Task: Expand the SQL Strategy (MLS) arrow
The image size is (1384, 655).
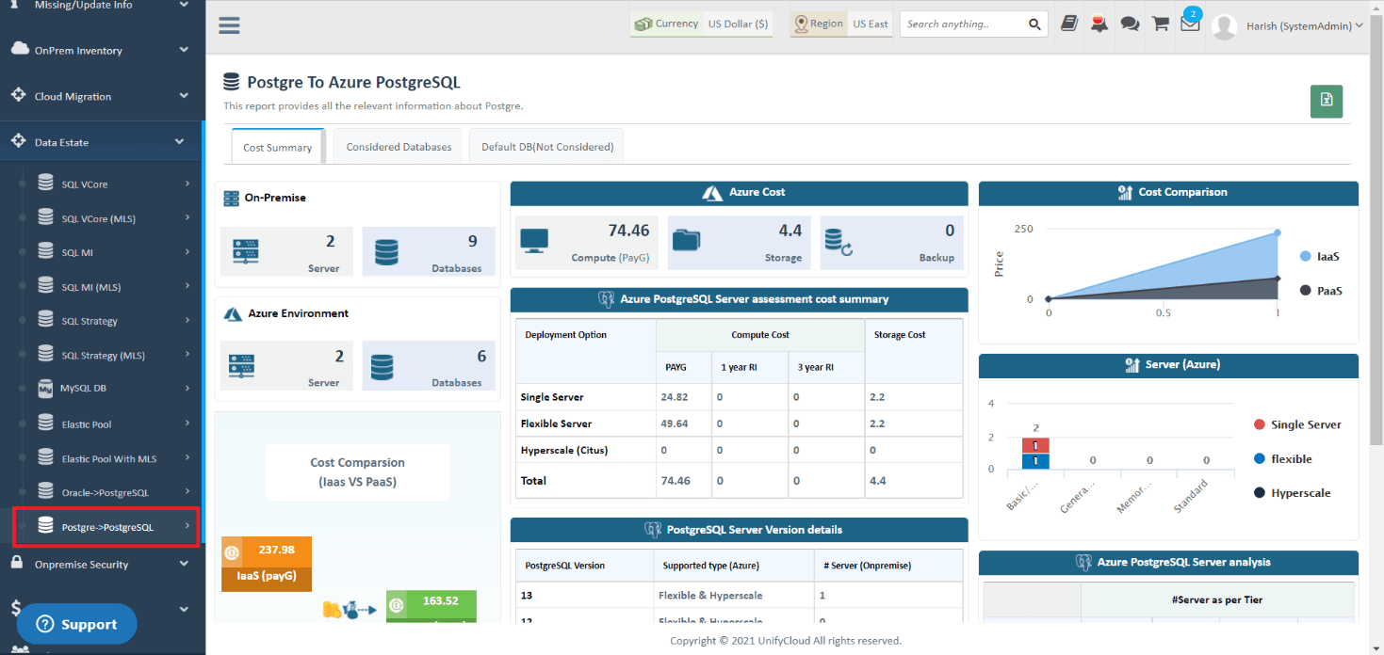Action: click(187, 355)
